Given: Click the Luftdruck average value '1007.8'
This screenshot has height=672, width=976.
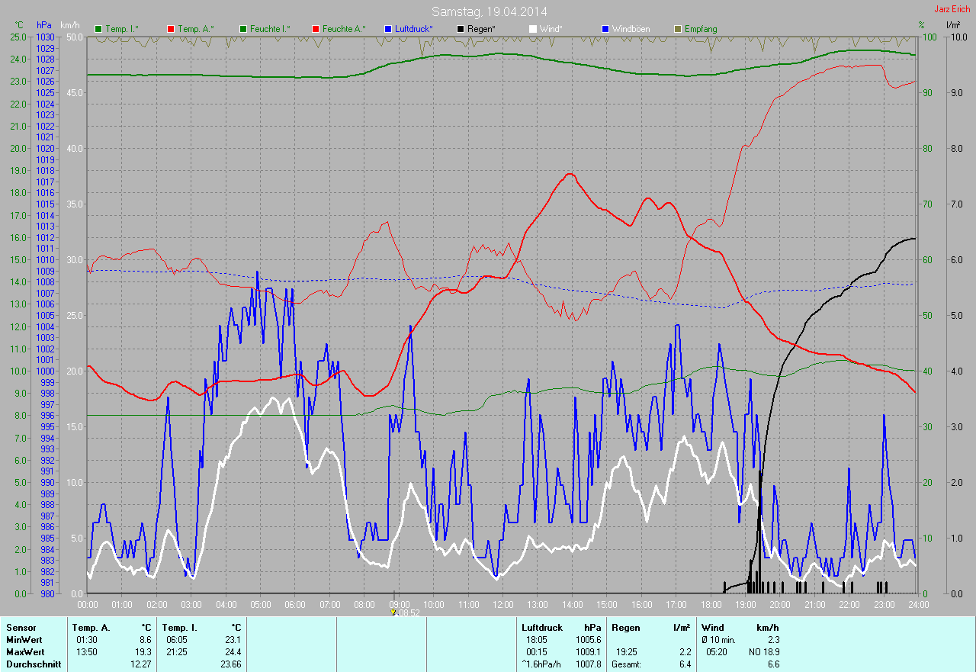Looking at the screenshot, I should [x=588, y=664].
